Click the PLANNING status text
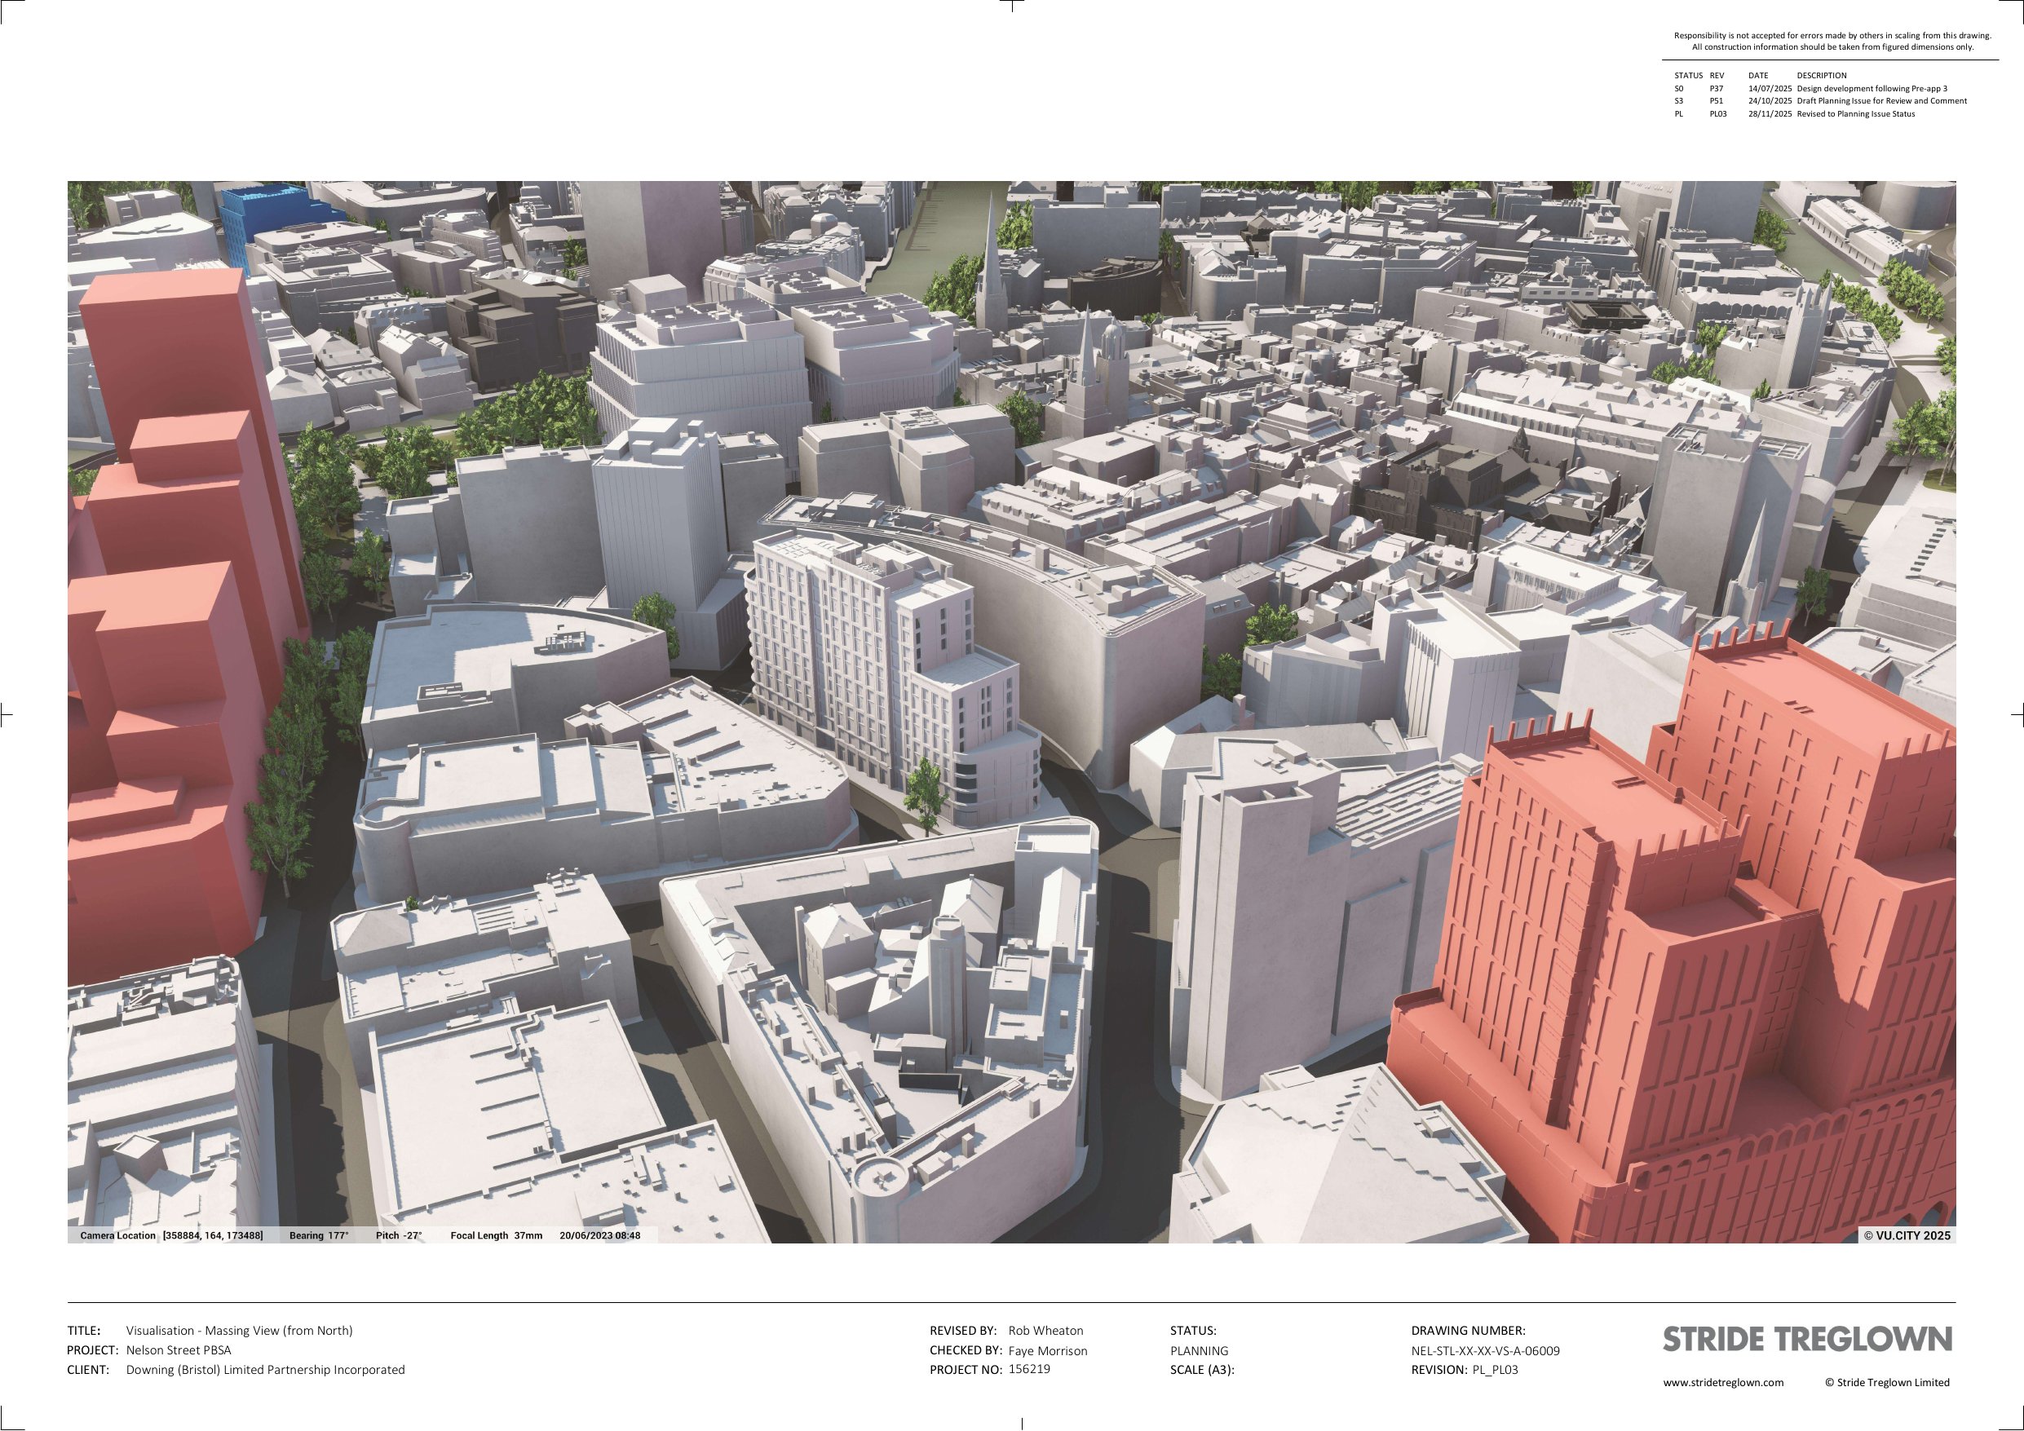Image resolution: width=2024 pixels, height=1431 pixels. click(x=1199, y=1350)
